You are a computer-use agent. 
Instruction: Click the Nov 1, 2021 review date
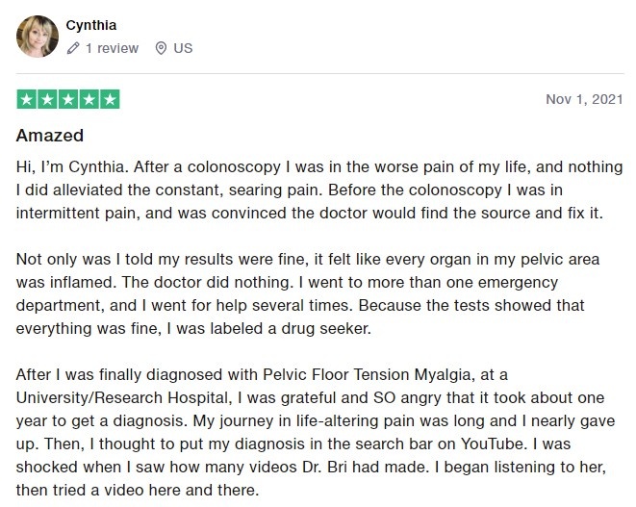pyautogui.click(x=584, y=99)
